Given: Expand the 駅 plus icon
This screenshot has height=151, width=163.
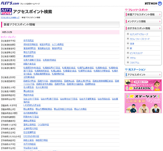Looking at the screenshot, I should [128, 48].
